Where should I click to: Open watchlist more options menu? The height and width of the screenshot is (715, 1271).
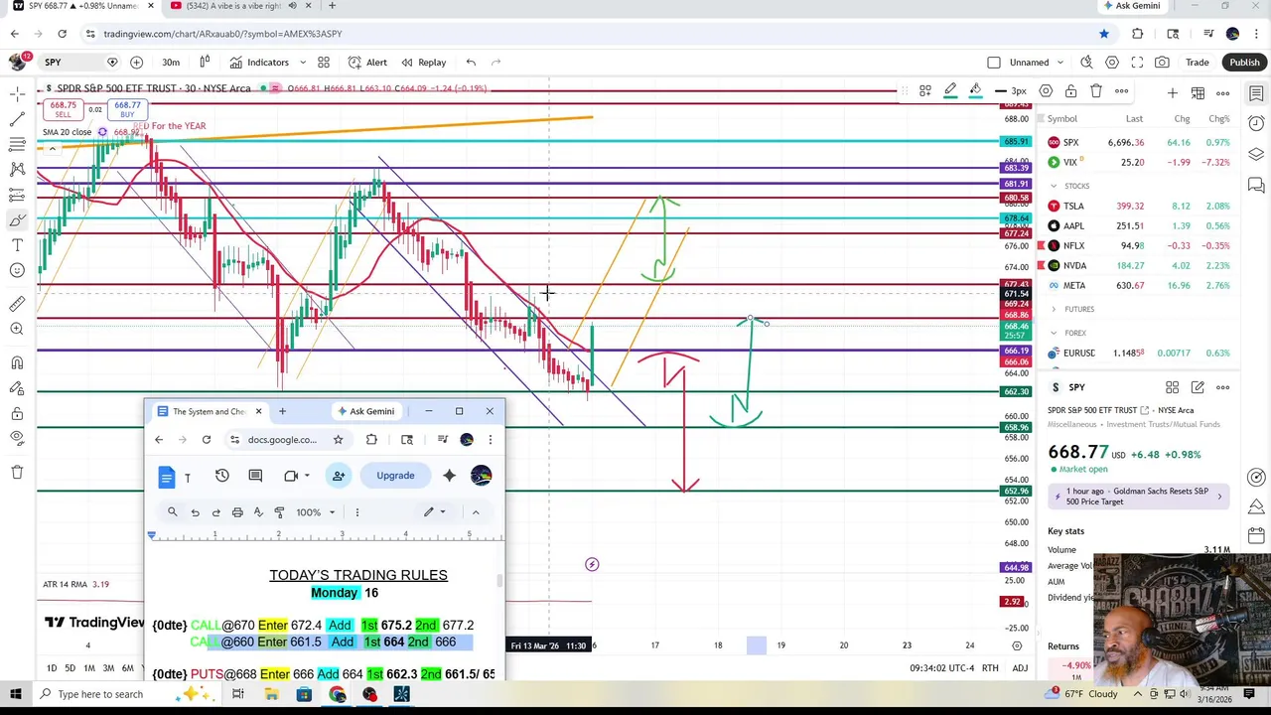tap(1223, 93)
